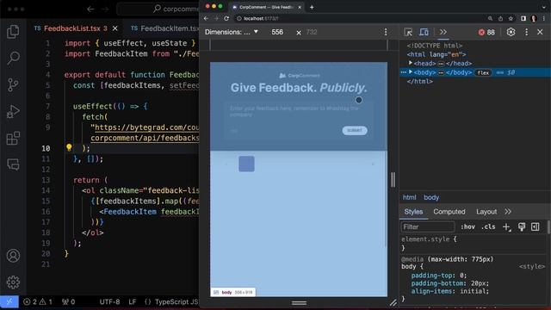Open a new browser tab
This screenshot has width=551, height=310.
click(x=312, y=7)
